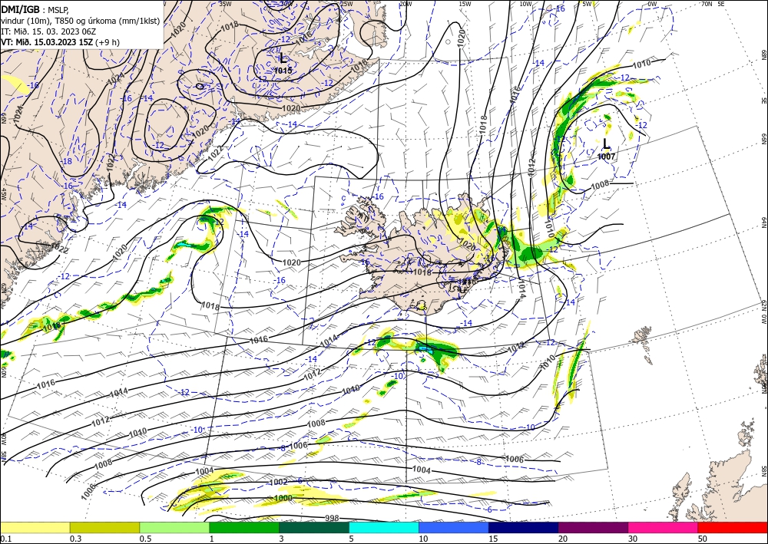Click the '50' legend value
Viewport: 768px width, 544px height.
pyautogui.click(x=703, y=539)
